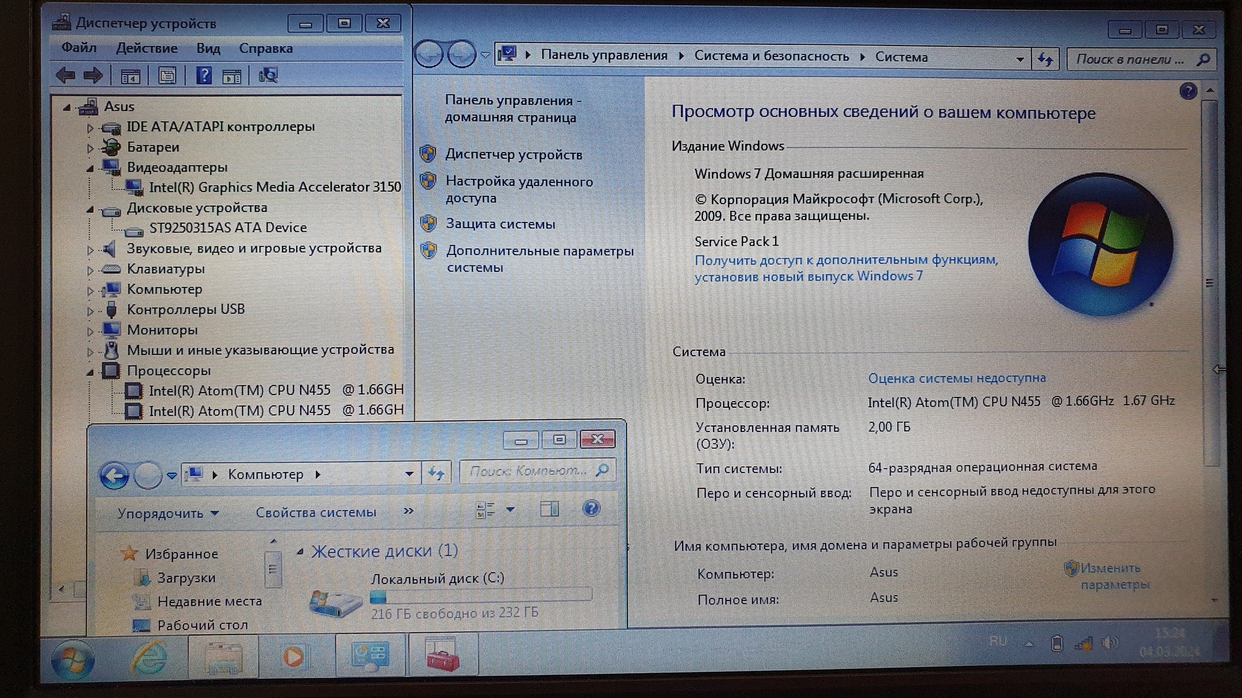Open the Защита системы link
Screen dimensions: 1242x698
500,224
